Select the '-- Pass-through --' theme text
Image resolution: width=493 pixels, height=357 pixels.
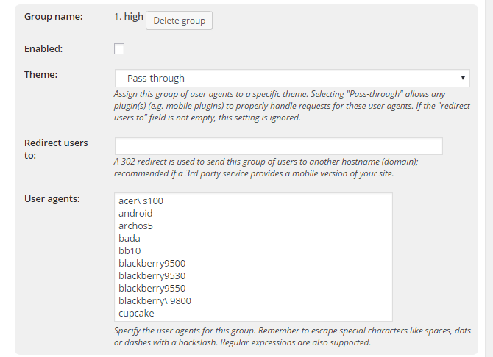[156, 78]
